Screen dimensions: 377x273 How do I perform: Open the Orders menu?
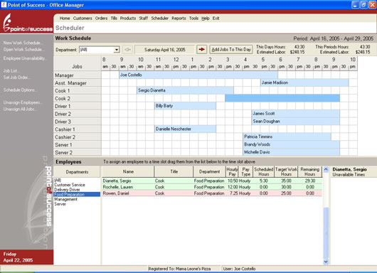coord(101,18)
